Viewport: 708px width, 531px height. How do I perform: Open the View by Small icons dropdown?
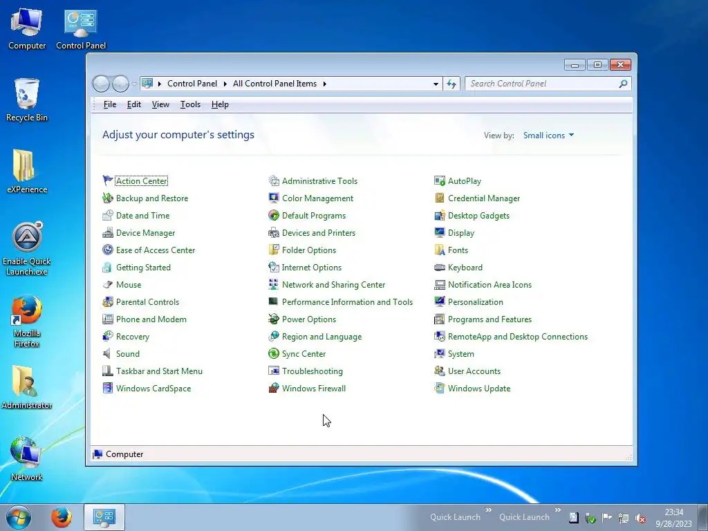(x=548, y=136)
